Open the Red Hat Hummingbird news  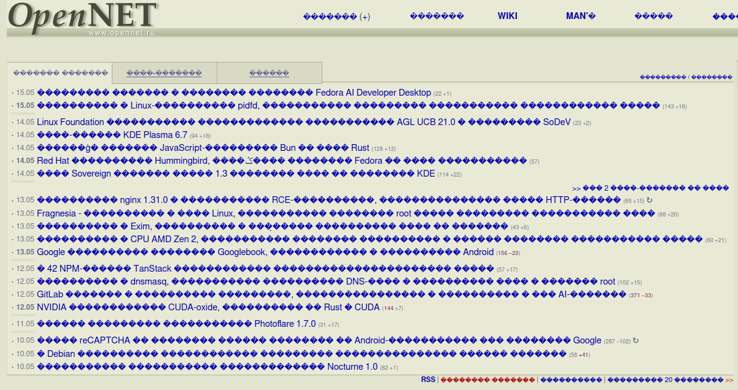click(282, 161)
